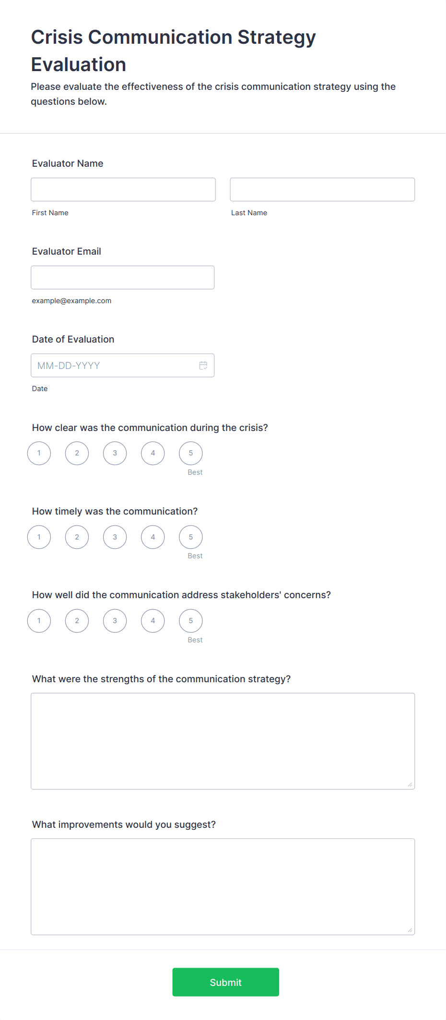Screen dimensions: 446x1020
Task: Choose 4 for communication timeliness
Action: click(153, 537)
